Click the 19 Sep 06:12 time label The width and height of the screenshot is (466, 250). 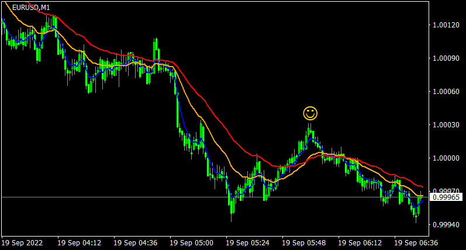(360, 243)
